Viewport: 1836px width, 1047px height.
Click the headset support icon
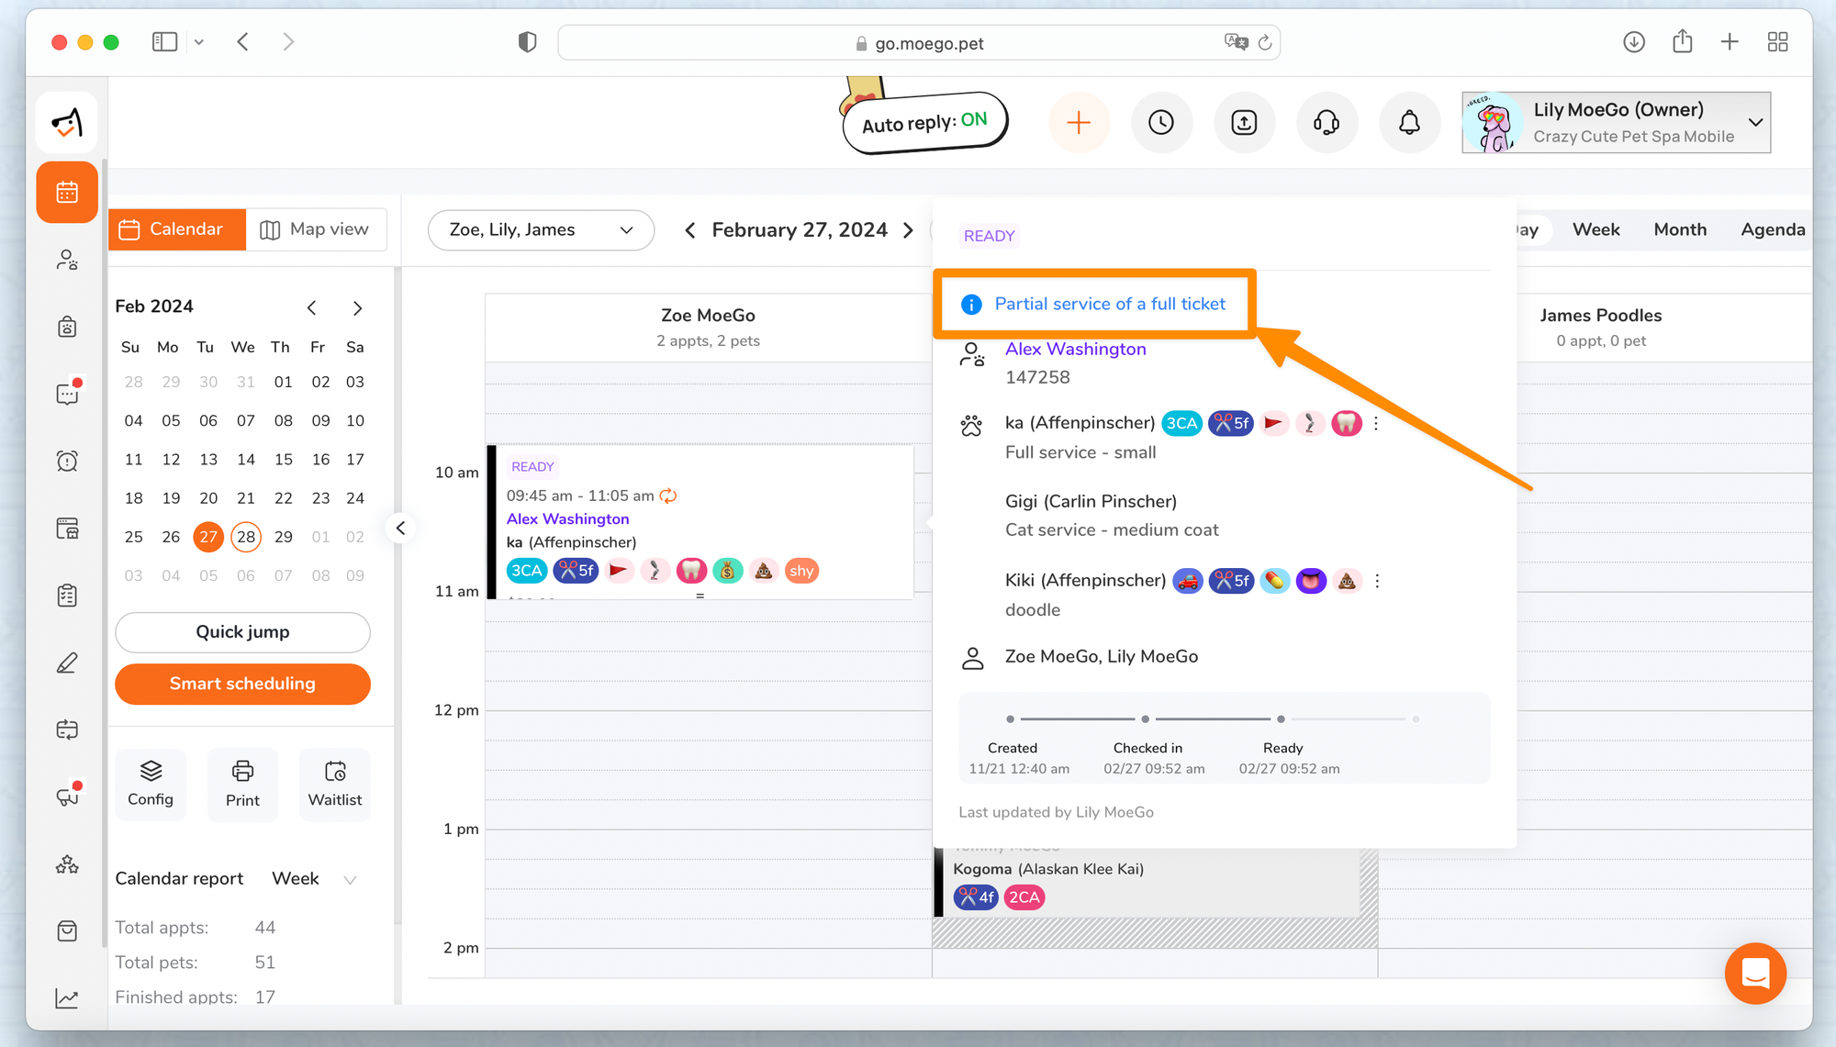point(1327,122)
